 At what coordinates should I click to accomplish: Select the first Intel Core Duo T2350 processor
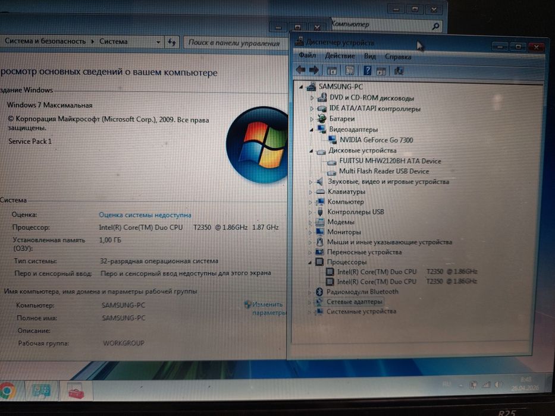click(407, 272)
